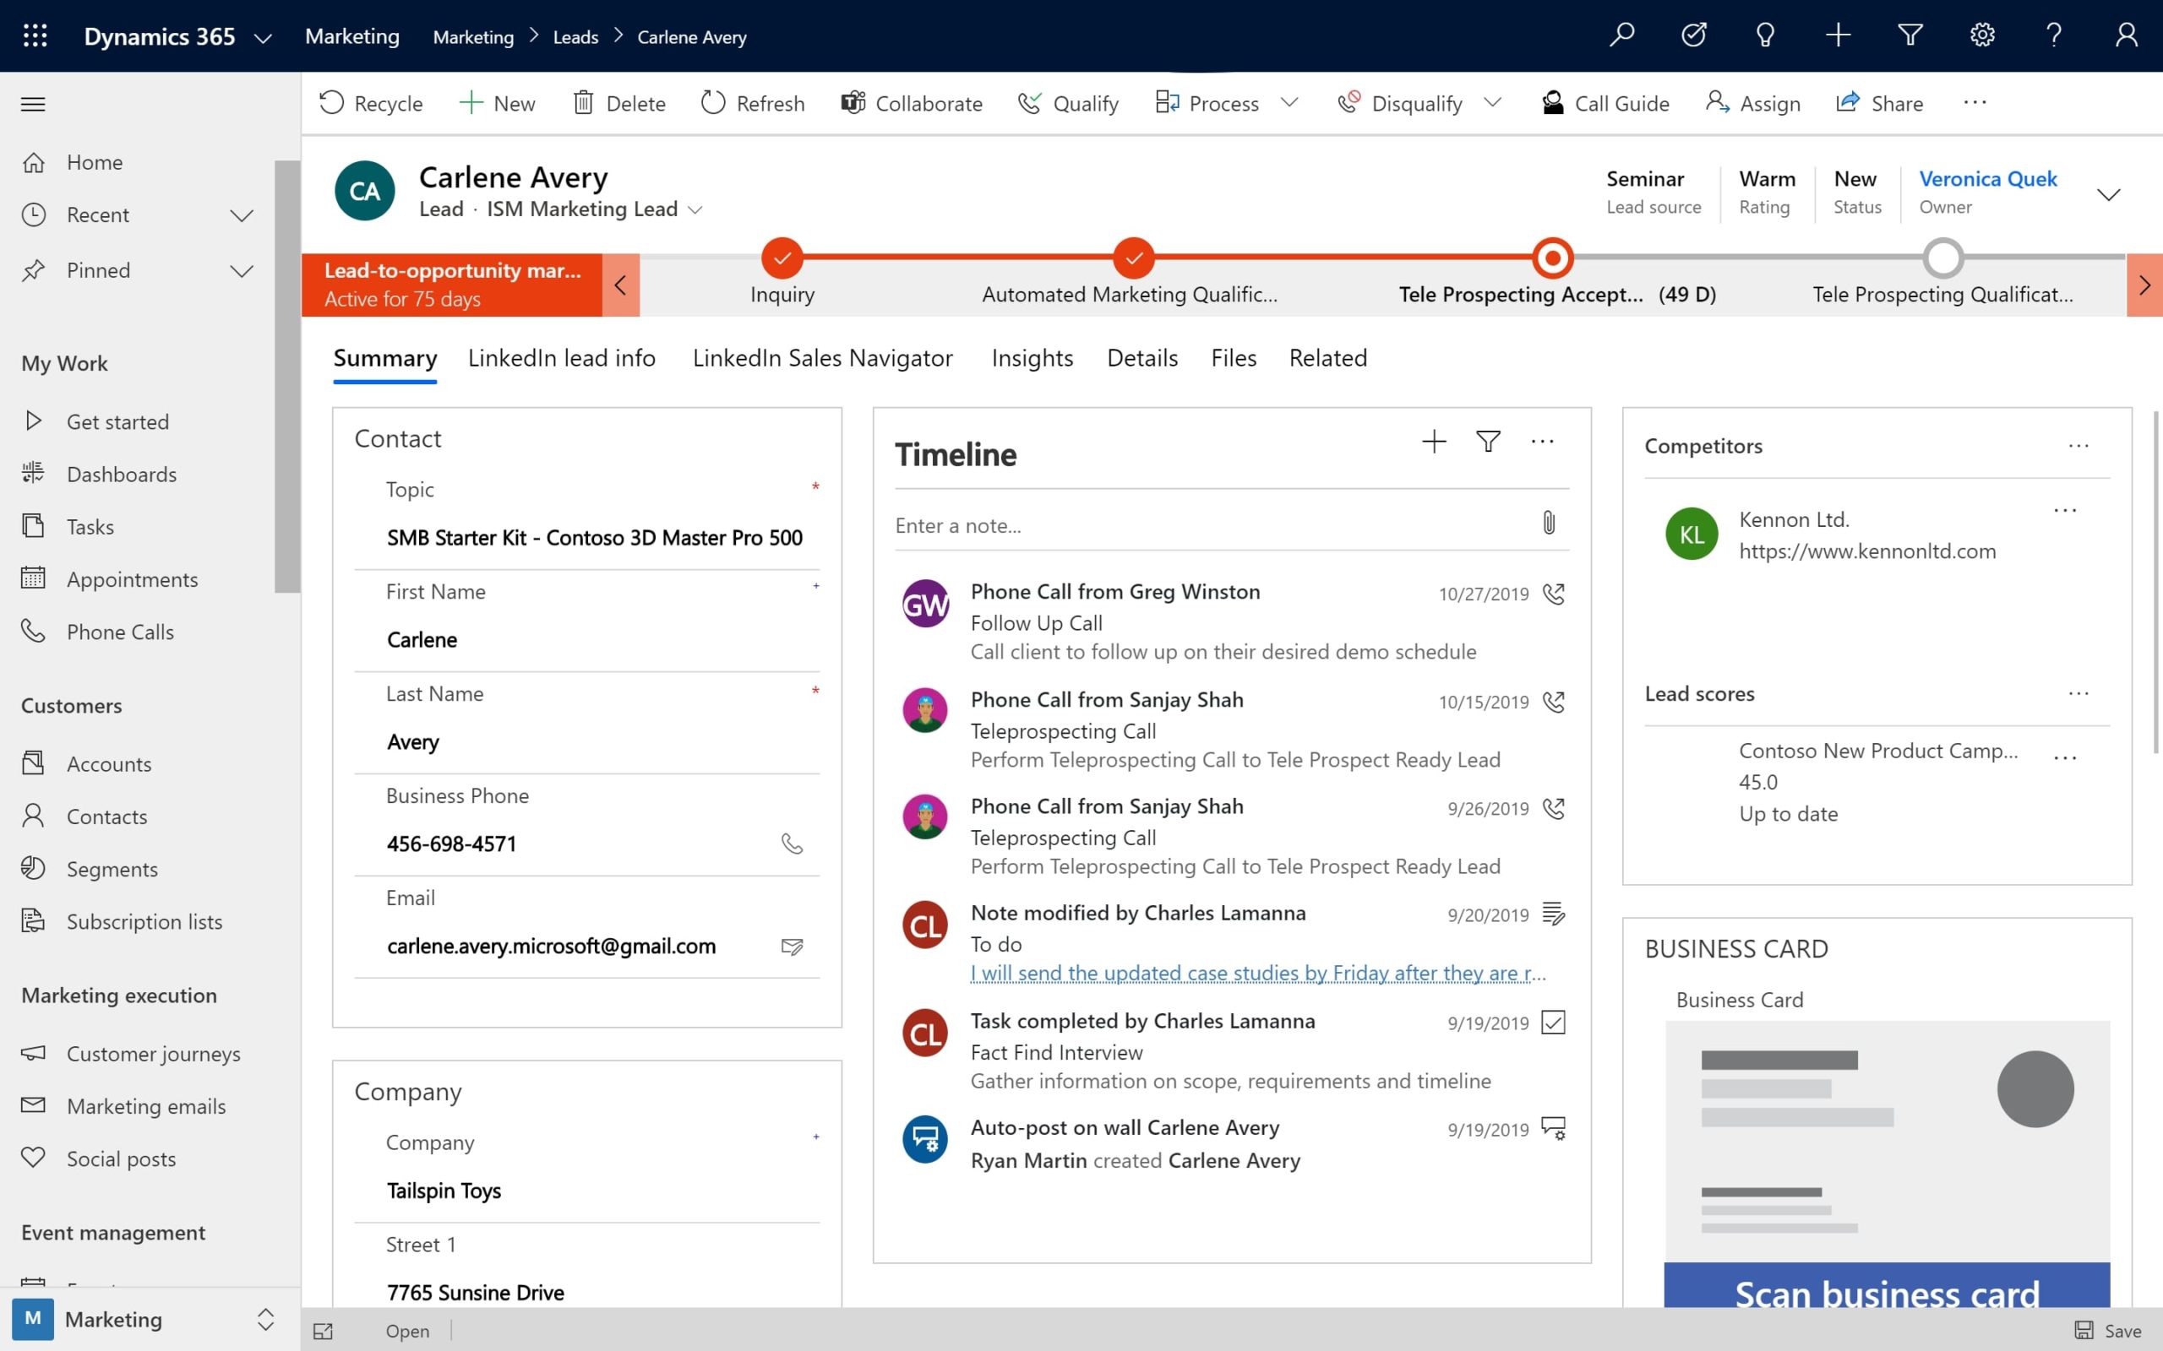This screenshot has height=1351, width=2163.
Task: Open Timeline more options ellipsis
Action: [x=1543, y=442]
